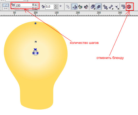Click the blend direction angle icon
The height and width of the screenshot is (115, 138).
pos(43,6)
